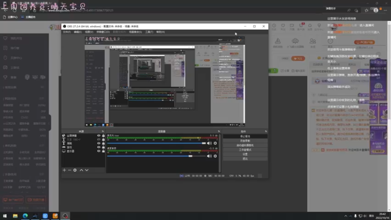The width and height of the screenshot is (391, 220).
Task: Click the 停止推流 button
Action: coord(245,136)
